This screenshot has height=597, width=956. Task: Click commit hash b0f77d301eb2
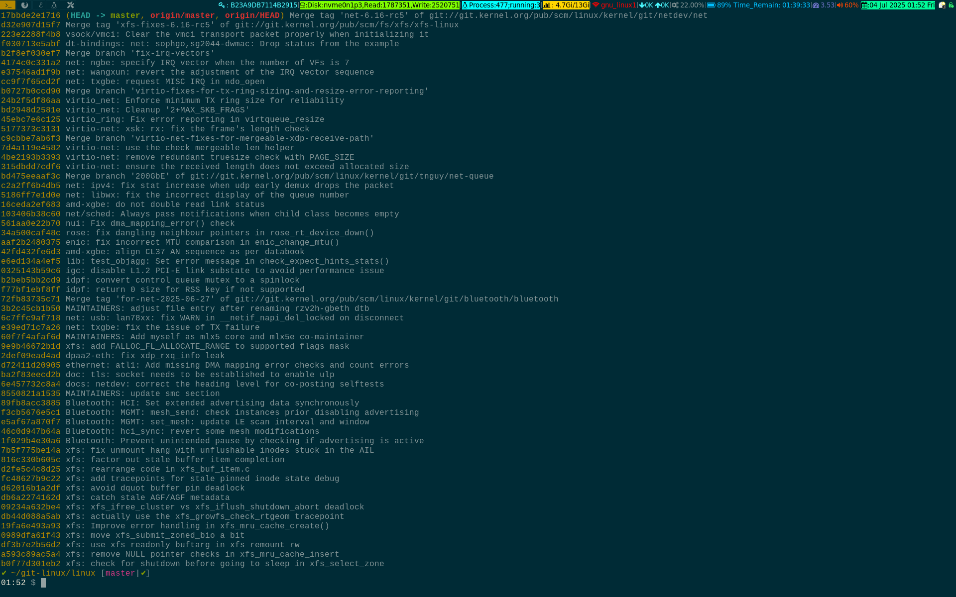point(31,564)
